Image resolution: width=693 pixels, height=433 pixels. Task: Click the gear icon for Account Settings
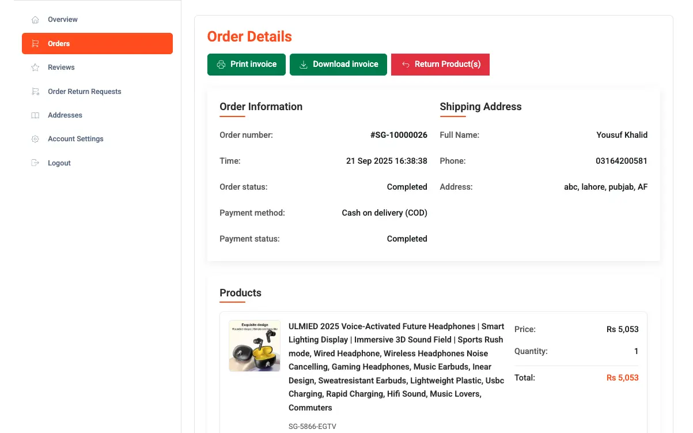tap(35, 139)
